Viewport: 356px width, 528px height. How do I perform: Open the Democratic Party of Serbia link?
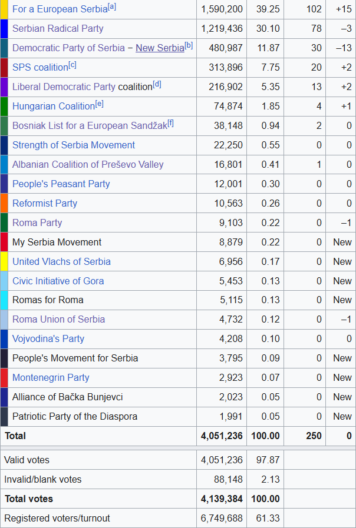(x=68, y=48)
